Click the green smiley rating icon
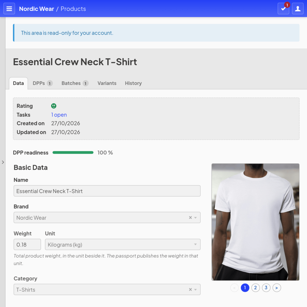Viewport: 307px width, 307px height. tap(54, 106)
